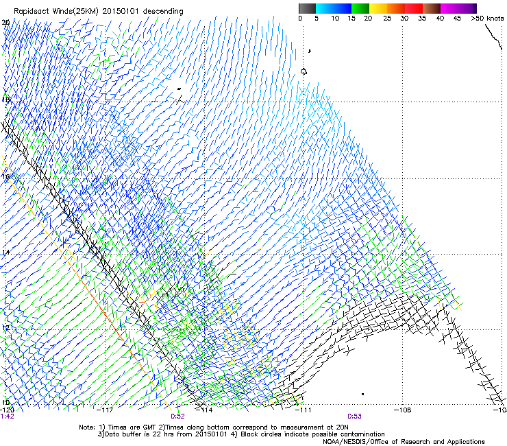Click the legend value '0'

point(300,19)
